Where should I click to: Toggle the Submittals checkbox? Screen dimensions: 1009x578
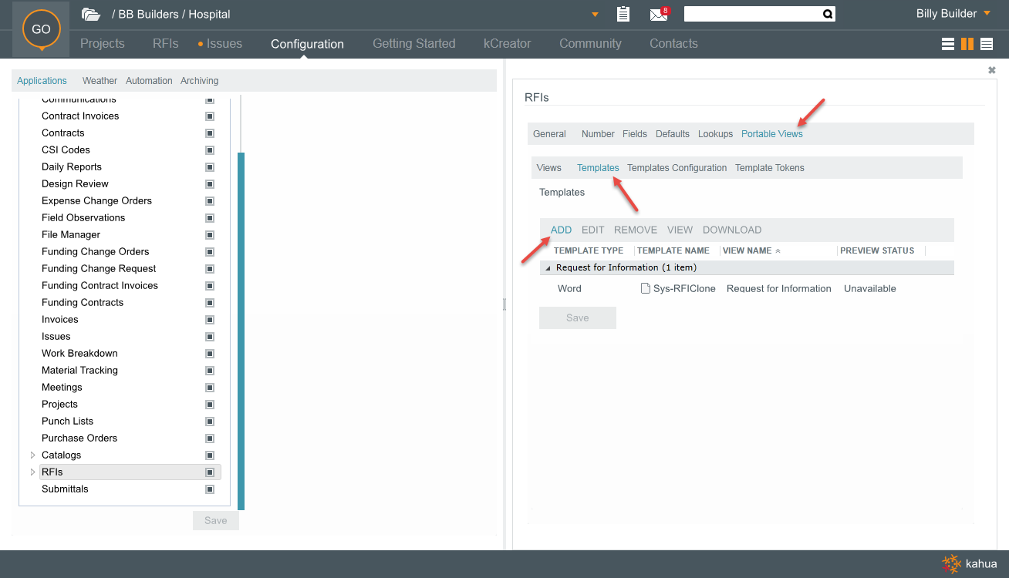click(210, 489)
